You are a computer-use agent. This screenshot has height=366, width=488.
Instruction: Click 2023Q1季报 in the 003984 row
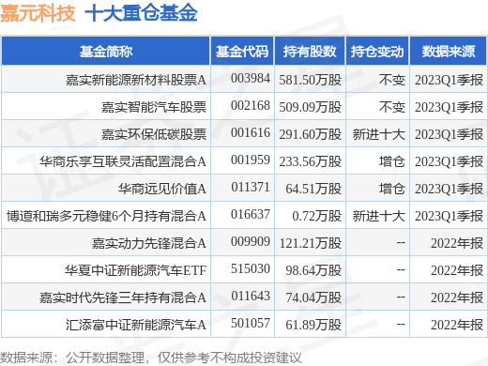(450, 80)
